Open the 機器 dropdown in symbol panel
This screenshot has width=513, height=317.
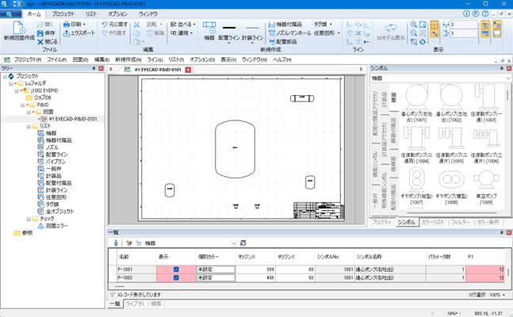pyautogui.click(x=507, y=79)
